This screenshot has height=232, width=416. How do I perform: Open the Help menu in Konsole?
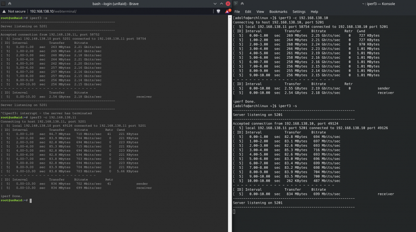314,12
